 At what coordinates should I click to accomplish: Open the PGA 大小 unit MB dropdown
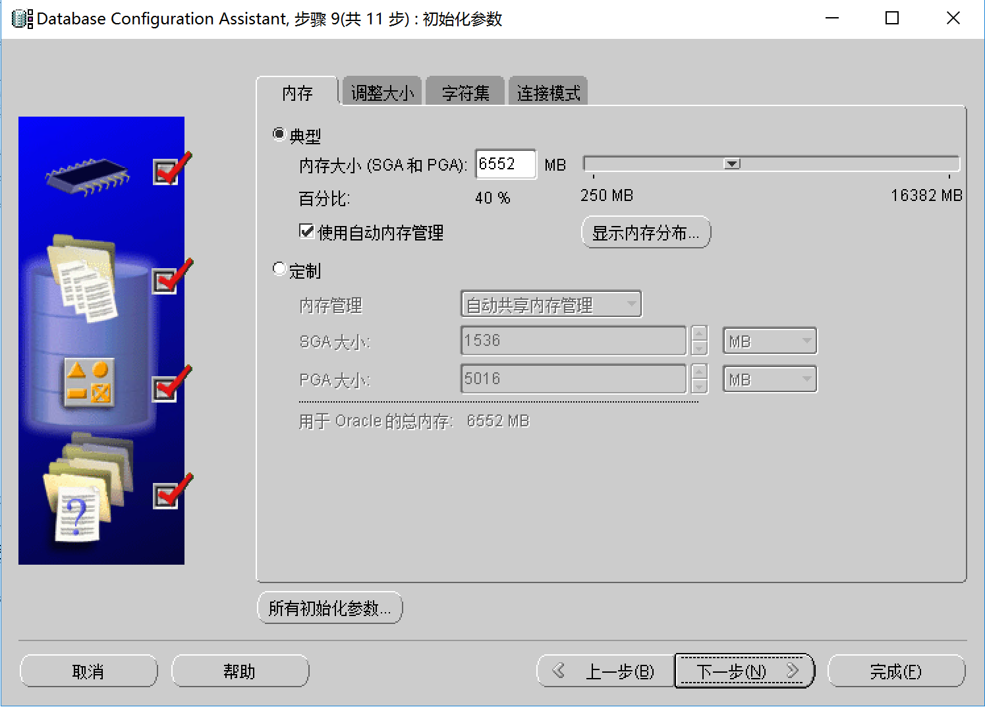(770, 380)
